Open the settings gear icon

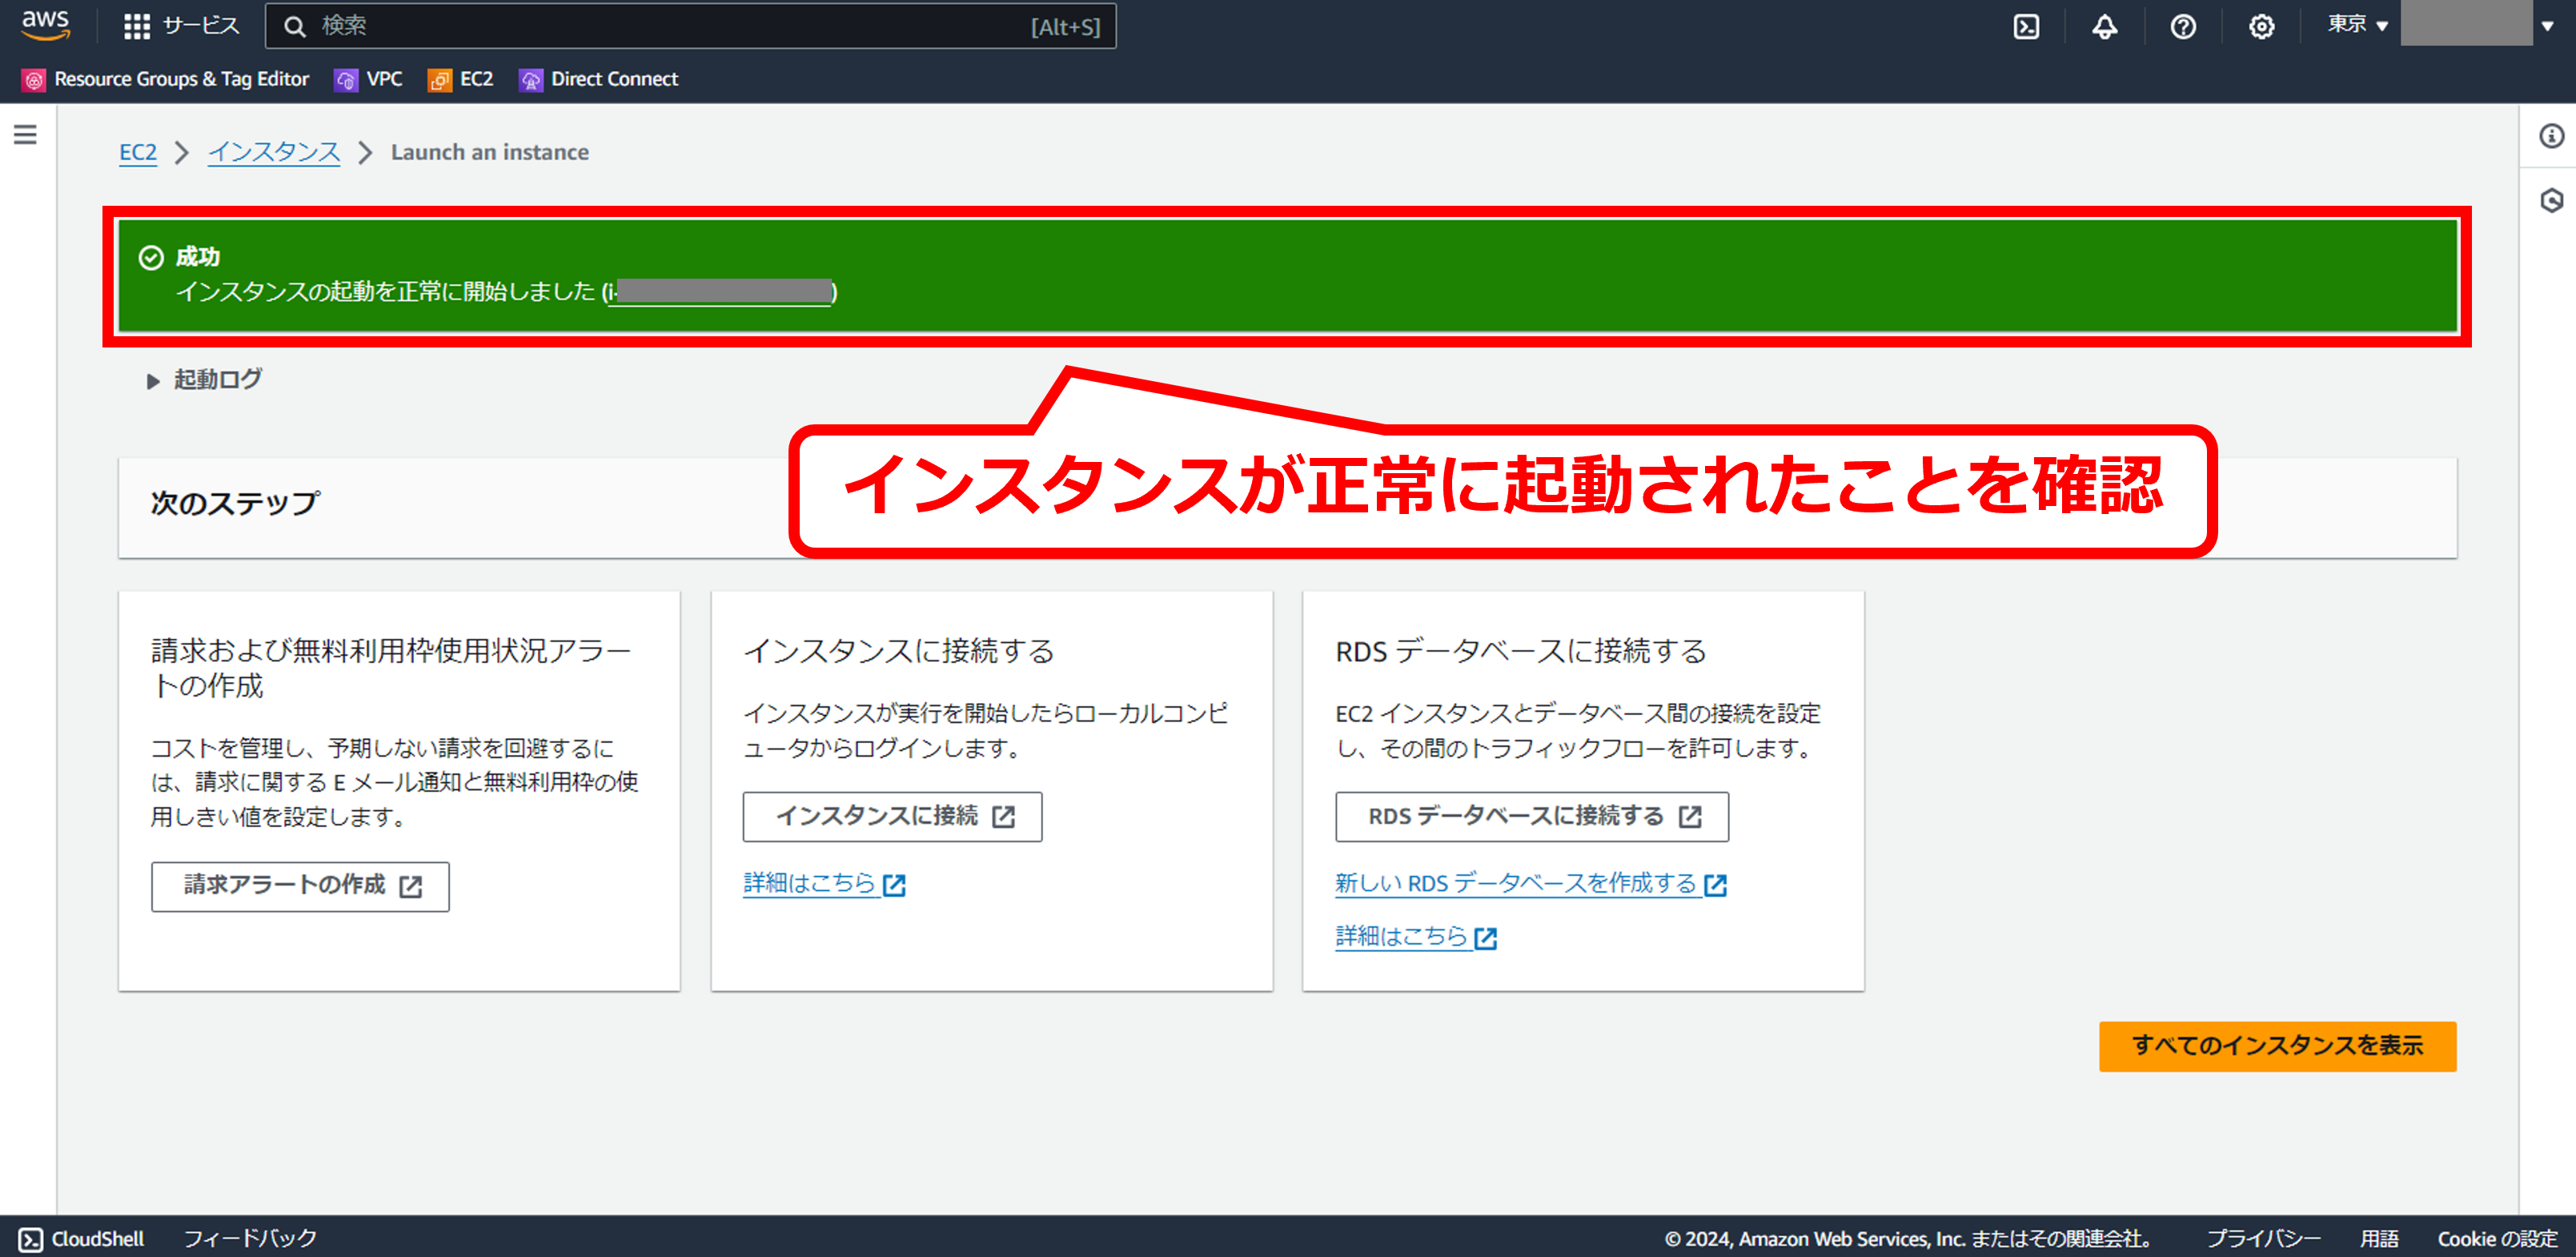[2261, 27]
